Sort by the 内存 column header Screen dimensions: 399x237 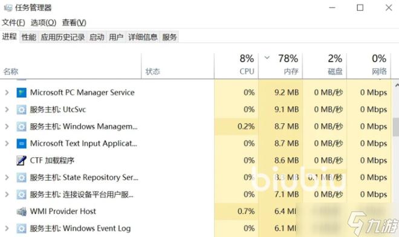(x=281, y=66)
